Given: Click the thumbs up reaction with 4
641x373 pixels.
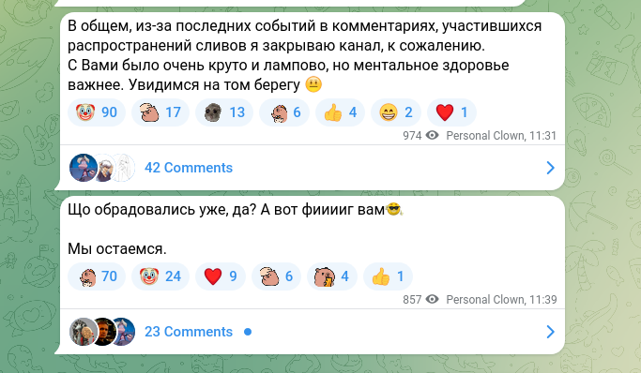Looking at the screenshot, I should [340, 112].
